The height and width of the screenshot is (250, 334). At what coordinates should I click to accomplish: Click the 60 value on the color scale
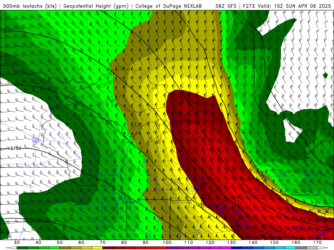81,242
